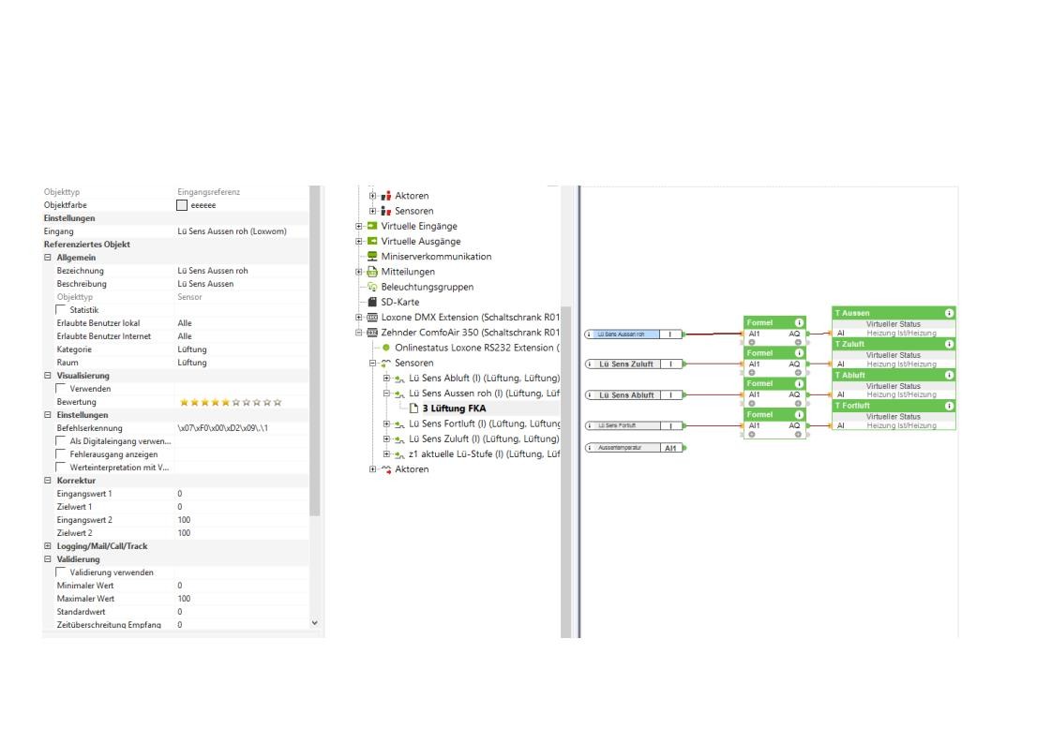The height and width of the screenshot is (743, 1052).
Task: Open info icon on T Abluft block
Action: (949, 375)
